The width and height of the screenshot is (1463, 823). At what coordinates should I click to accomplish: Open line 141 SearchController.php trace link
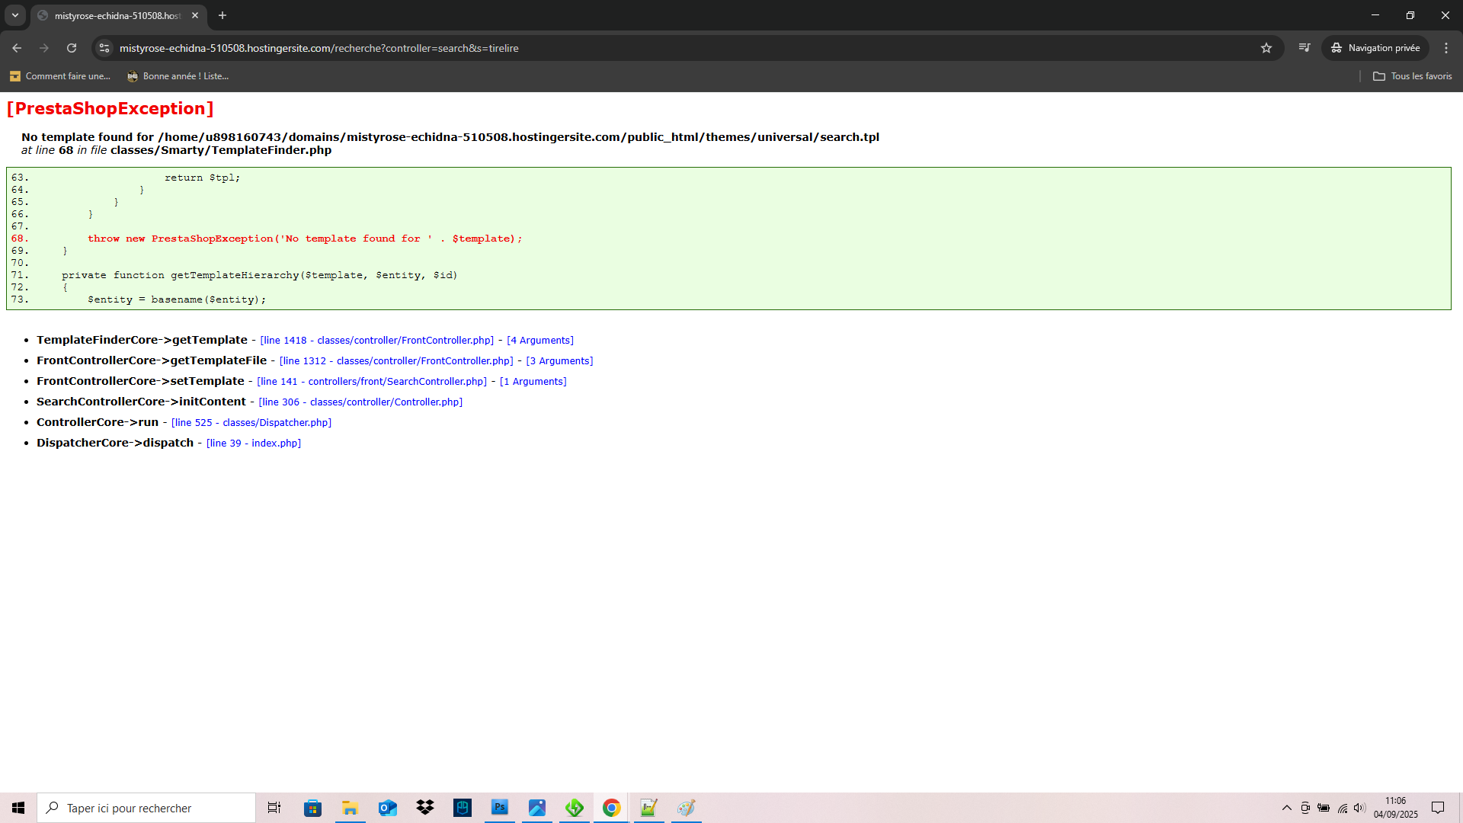pos(372,382)
